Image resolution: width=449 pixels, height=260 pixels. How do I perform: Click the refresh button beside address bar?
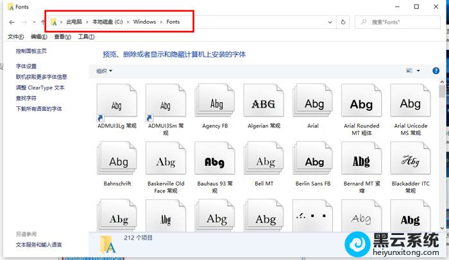pos(343,22)
